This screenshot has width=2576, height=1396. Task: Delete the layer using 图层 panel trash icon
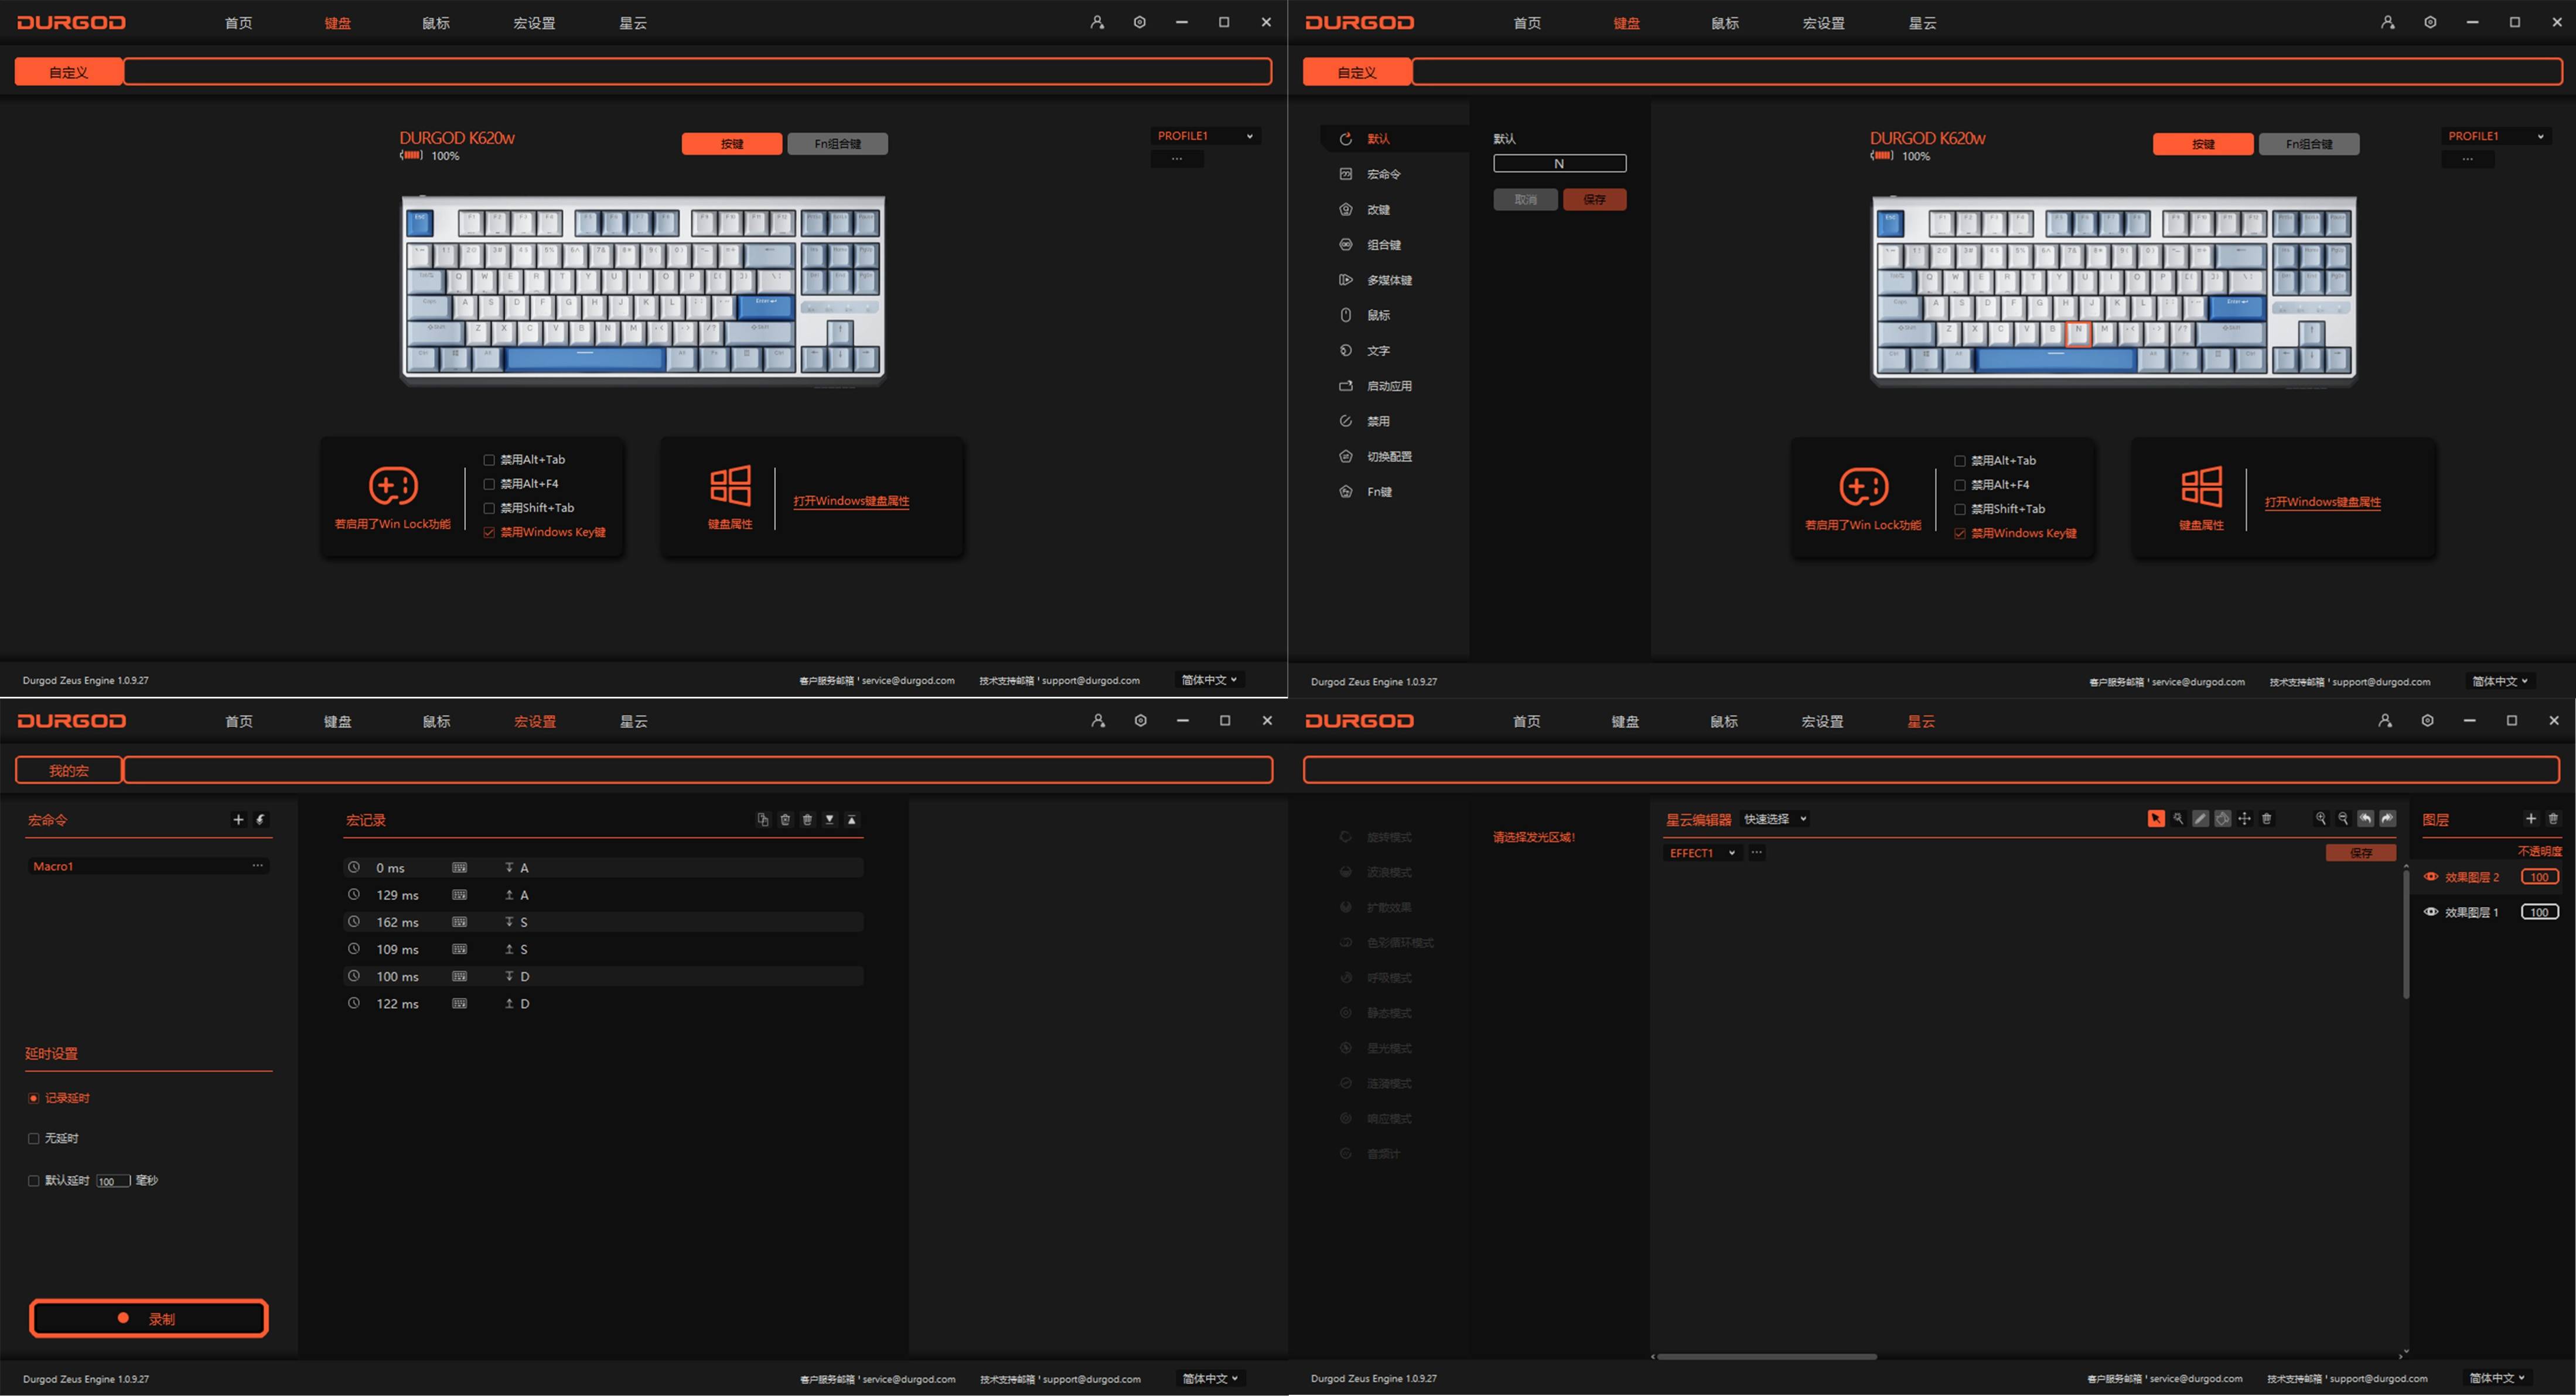click(x=2553, y=819)
